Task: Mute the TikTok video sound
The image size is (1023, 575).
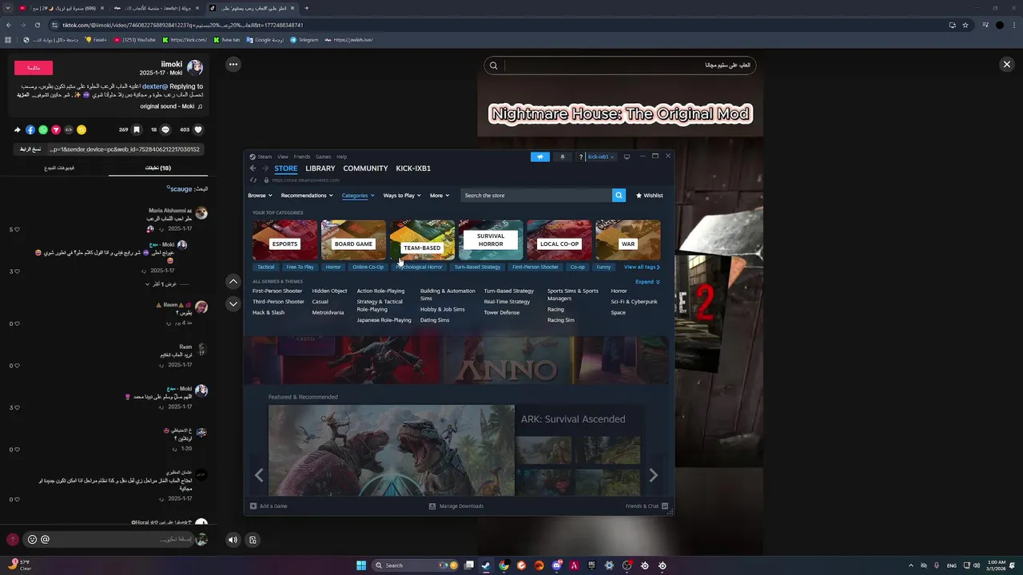Action: tap(233, 540)
